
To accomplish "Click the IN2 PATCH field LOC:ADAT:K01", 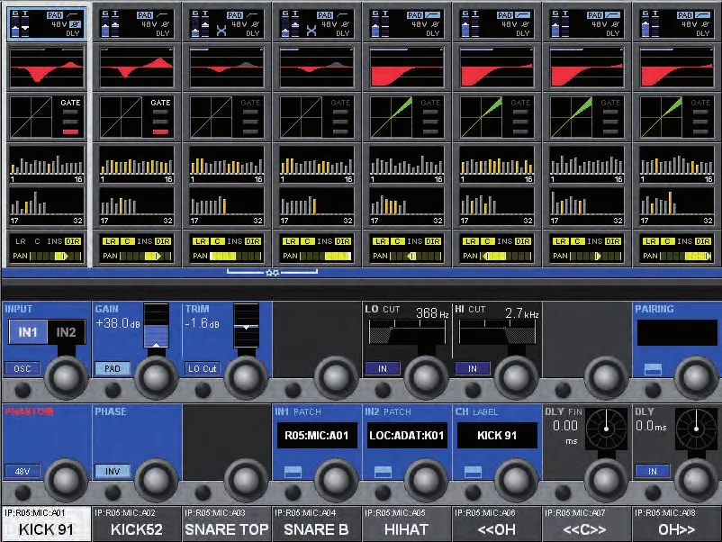I will (x=407, y=435).
